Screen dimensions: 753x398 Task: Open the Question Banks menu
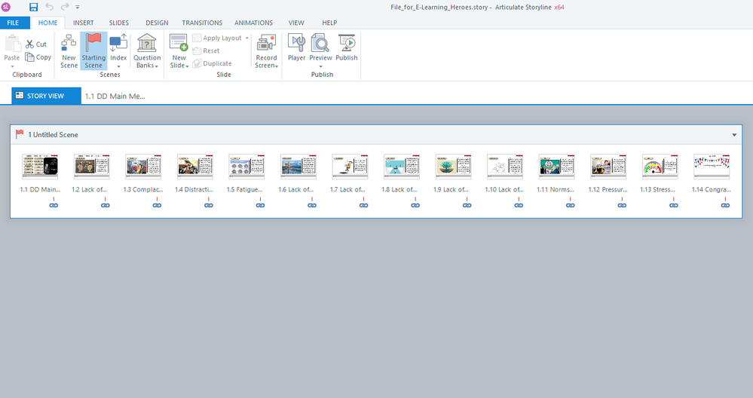point(147,51)
